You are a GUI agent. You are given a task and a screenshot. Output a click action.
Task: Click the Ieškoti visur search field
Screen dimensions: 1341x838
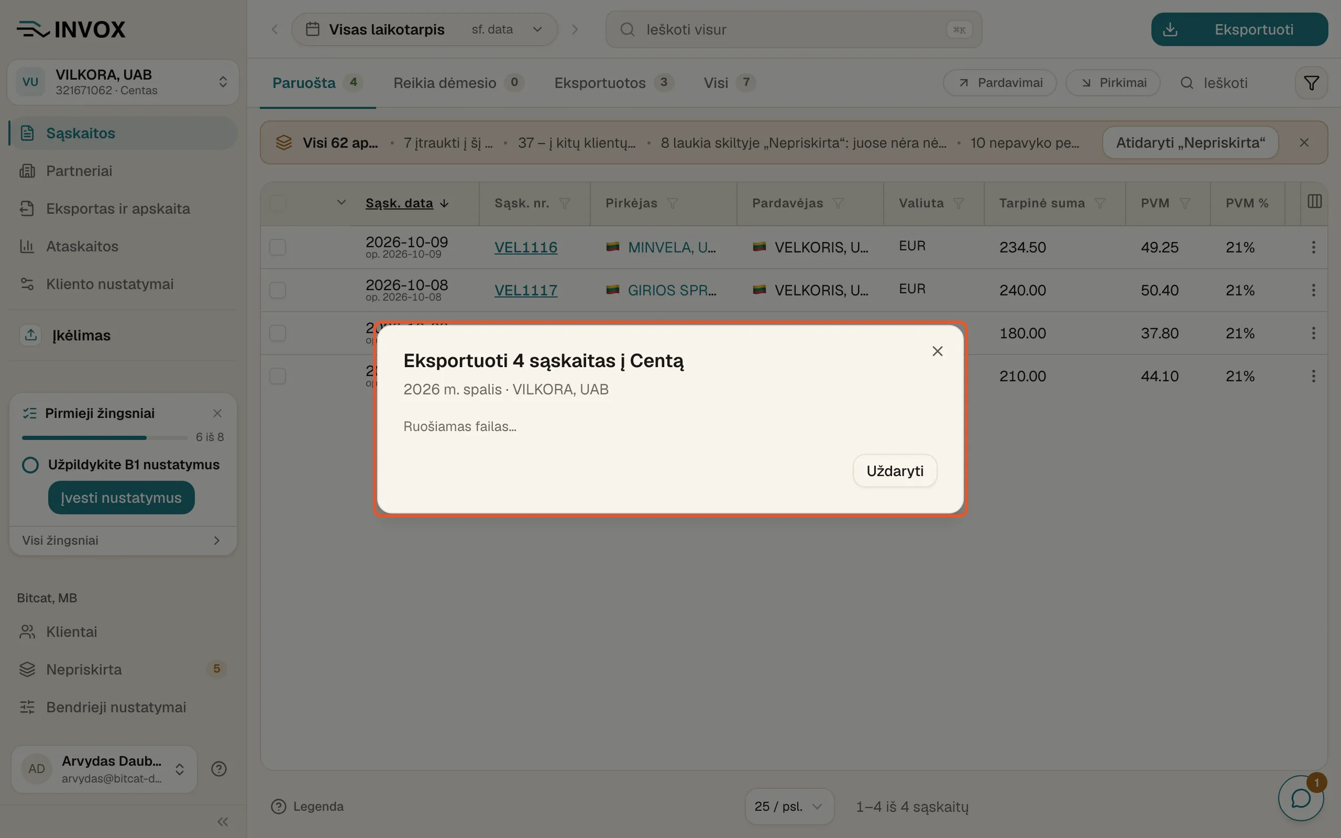click(794, 29)
